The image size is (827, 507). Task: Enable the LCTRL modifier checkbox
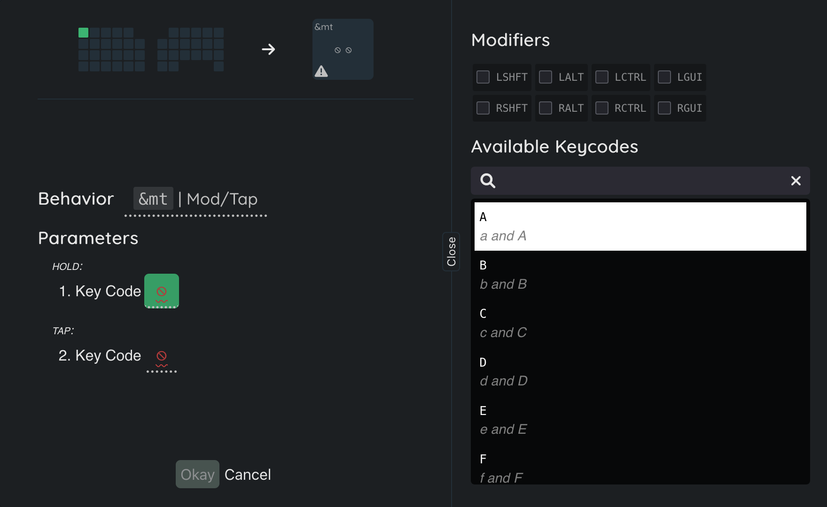point(602,77)
